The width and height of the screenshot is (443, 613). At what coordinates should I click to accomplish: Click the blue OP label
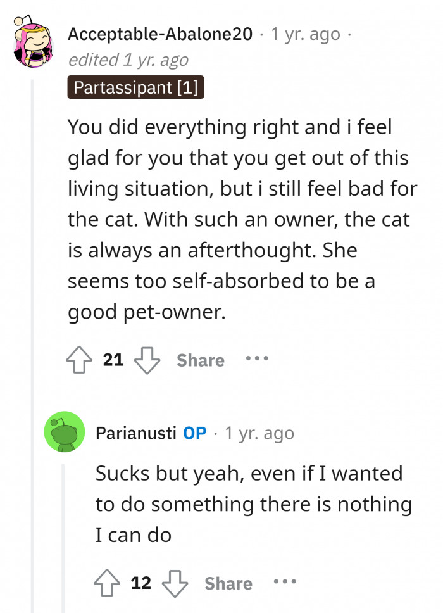194,433
